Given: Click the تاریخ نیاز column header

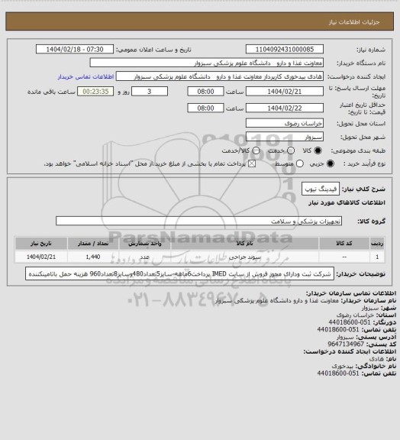Looking at the screenshot, I should tap(41, 244).
